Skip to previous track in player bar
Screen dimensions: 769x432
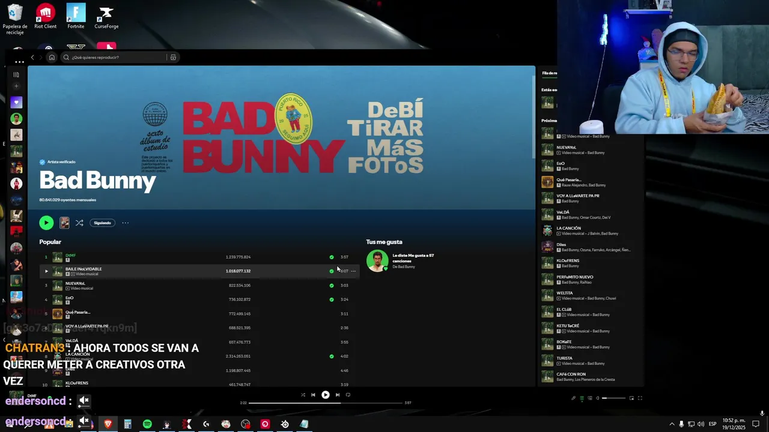[x=313, y=395]
